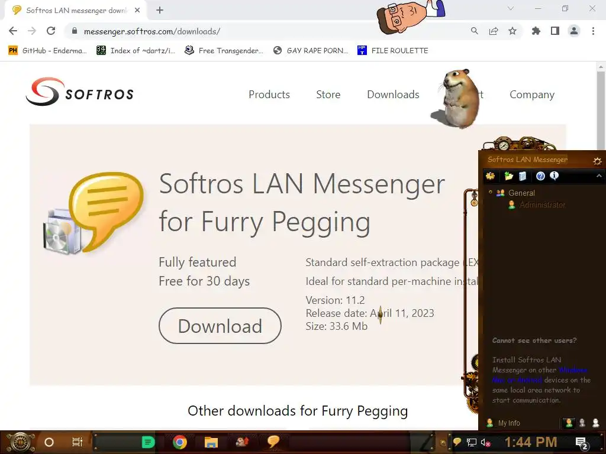606x454 pixels.
Task: Click the Download button
Action: pos(220,326)
